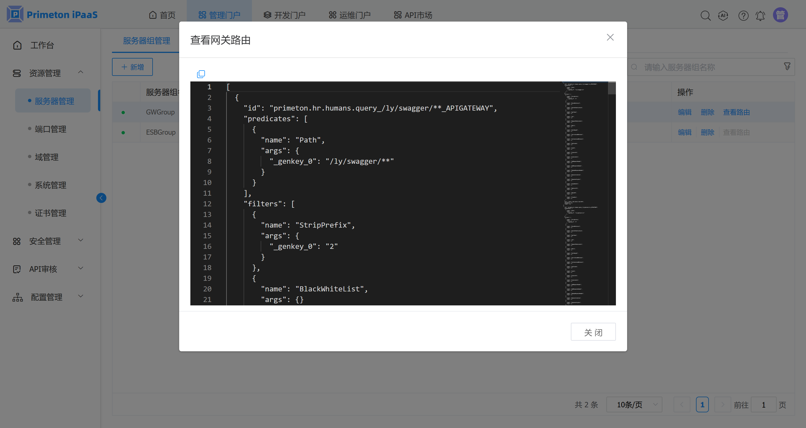Expand the API审核 menu section

tap(80, 268)
